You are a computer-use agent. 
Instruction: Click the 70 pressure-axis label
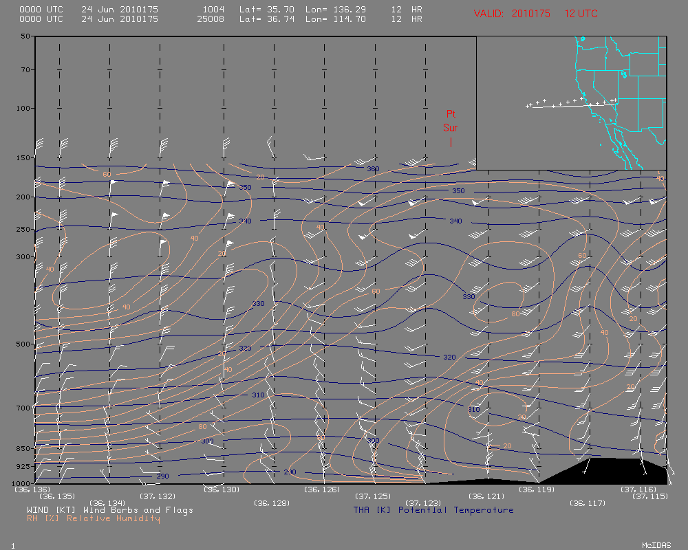click(25, 69)
